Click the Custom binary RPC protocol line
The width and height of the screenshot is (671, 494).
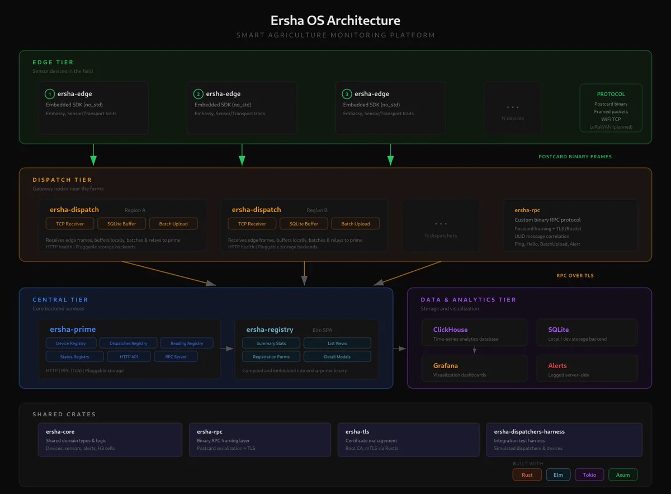pos(548,220)
